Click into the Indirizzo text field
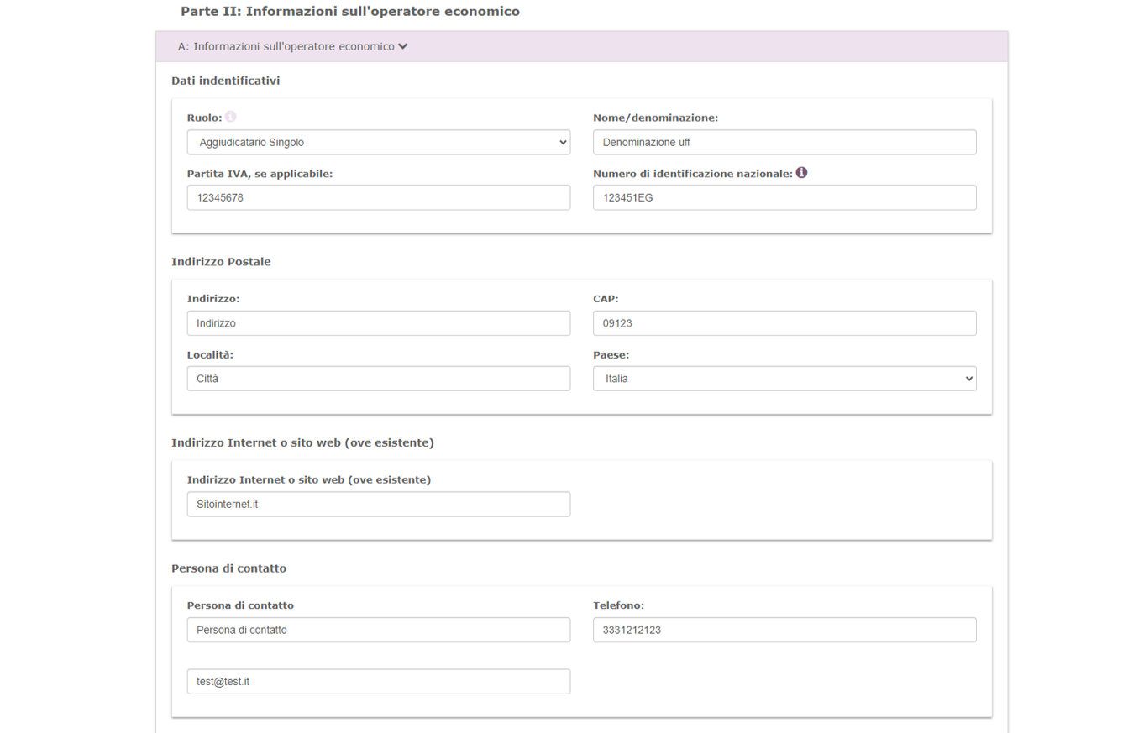This screenshot has height=733, width=1128. [378, 323]
